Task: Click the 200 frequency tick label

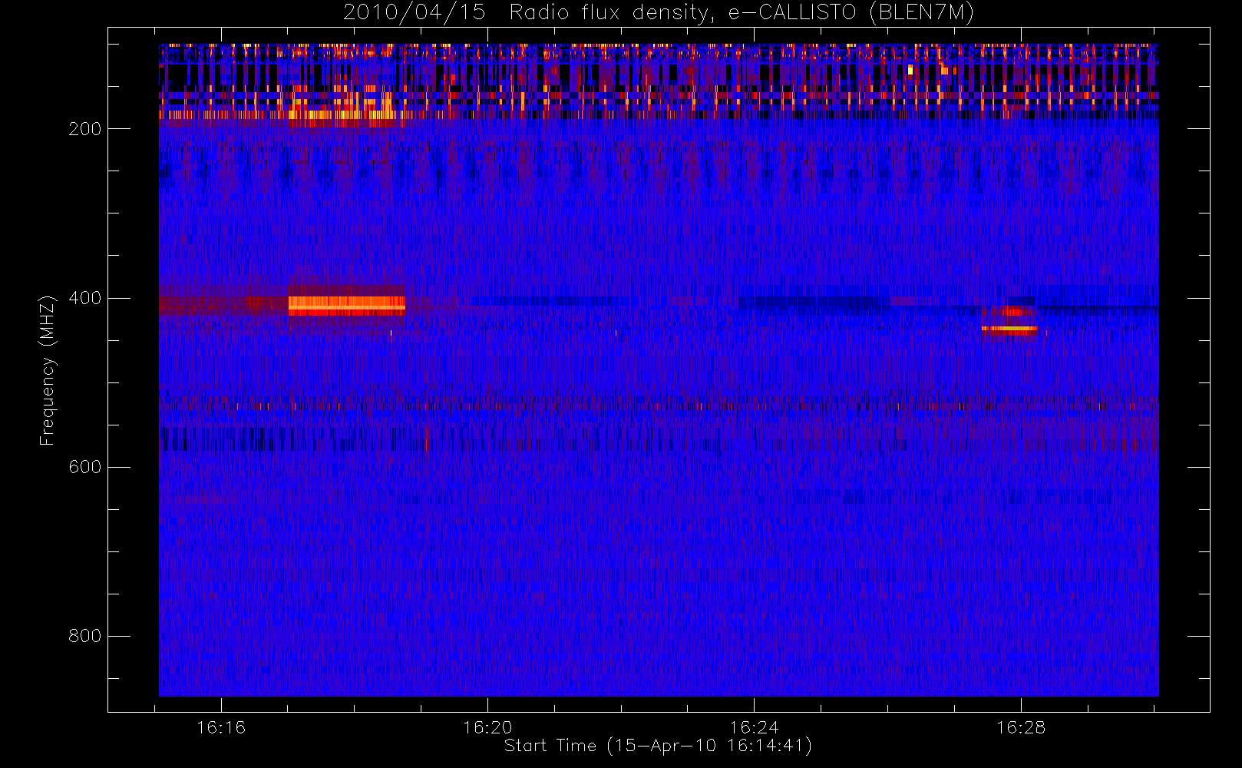Action: 84,129
